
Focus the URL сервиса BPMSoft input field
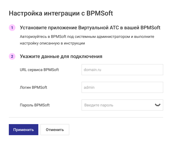click(122, 70)
